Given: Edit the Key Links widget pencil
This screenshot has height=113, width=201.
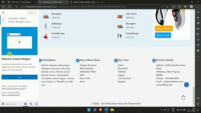Looking at the screenshot, I should [x=116, y=60].
